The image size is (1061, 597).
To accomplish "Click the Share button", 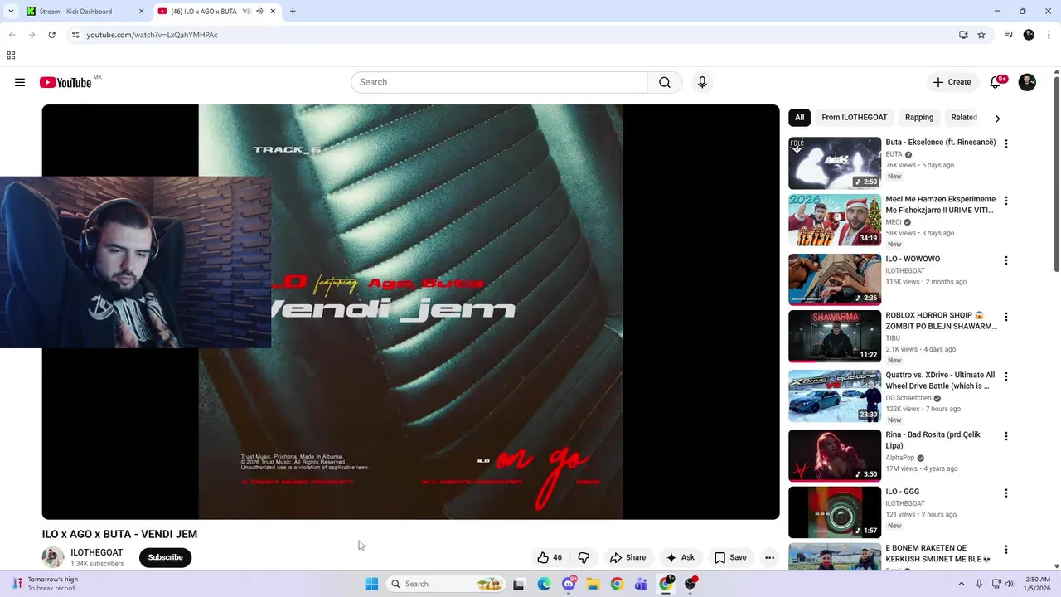I will 627,557.
